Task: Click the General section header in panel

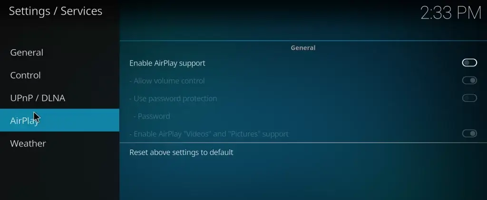Action: tap(303, 48)
